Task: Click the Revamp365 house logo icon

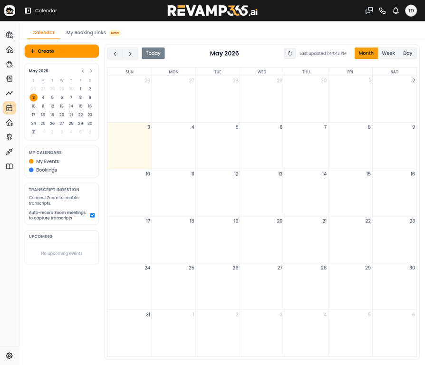Action: pos(10,10)
